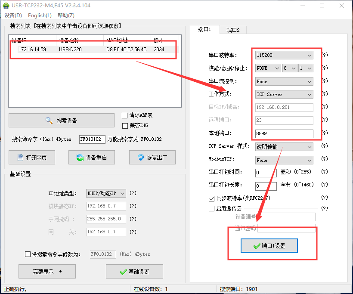353x294 pixels.
Task: Open the English(L) menu
Action: [40, 15]
